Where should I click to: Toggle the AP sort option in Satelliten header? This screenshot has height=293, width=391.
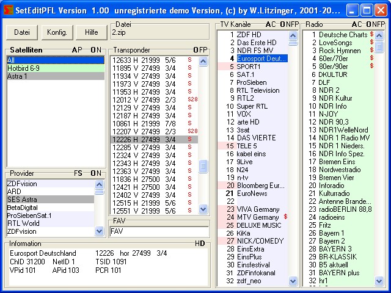(x=76, y=50)
